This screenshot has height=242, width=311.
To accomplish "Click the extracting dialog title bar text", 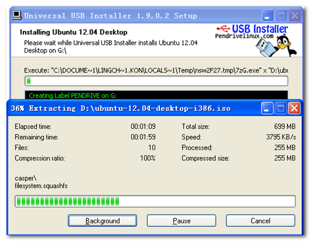I will click(x=121, y=108).
